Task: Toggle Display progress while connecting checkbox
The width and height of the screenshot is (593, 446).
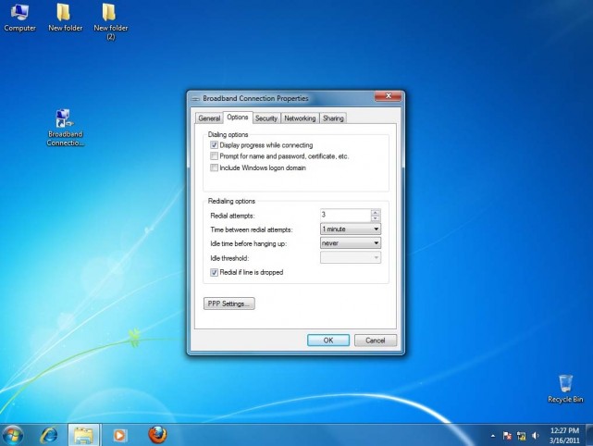Action: tap(214, 145)
